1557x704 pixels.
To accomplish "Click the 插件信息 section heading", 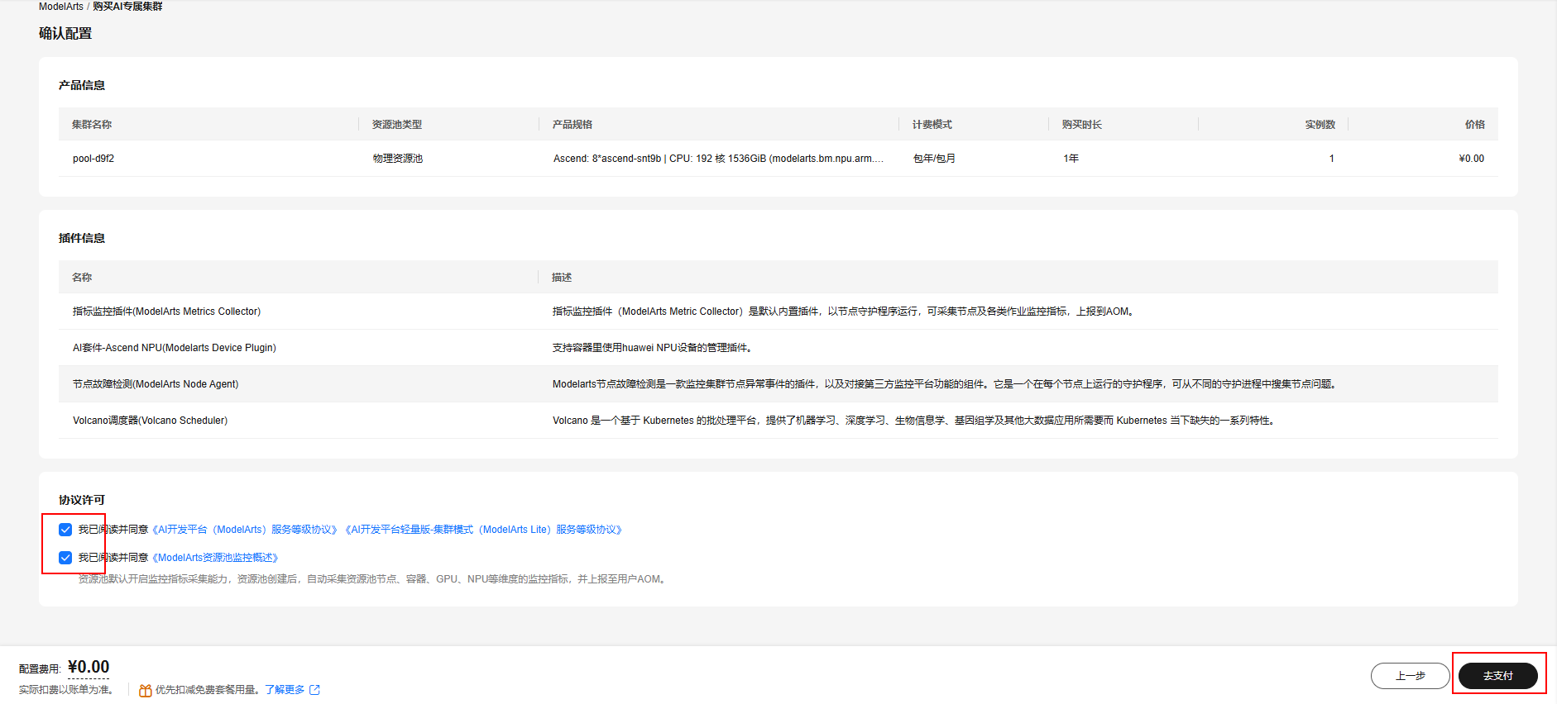I will (82, 238).
